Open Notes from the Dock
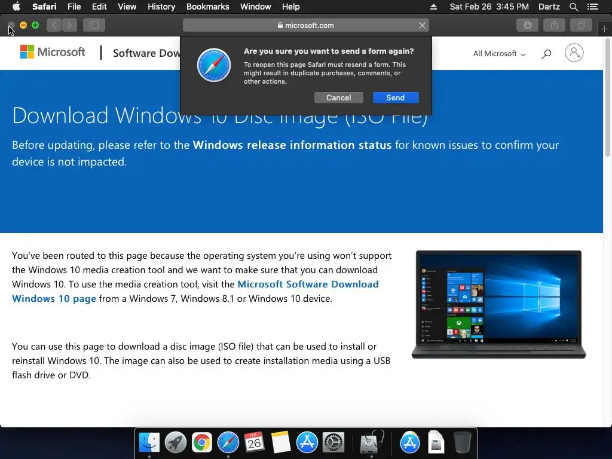 pyautogui.click(x=280, y=442)
